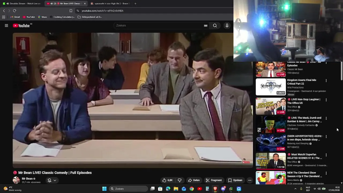Show hidden system tray icons
Screen dimensions: 343x193
295,189
